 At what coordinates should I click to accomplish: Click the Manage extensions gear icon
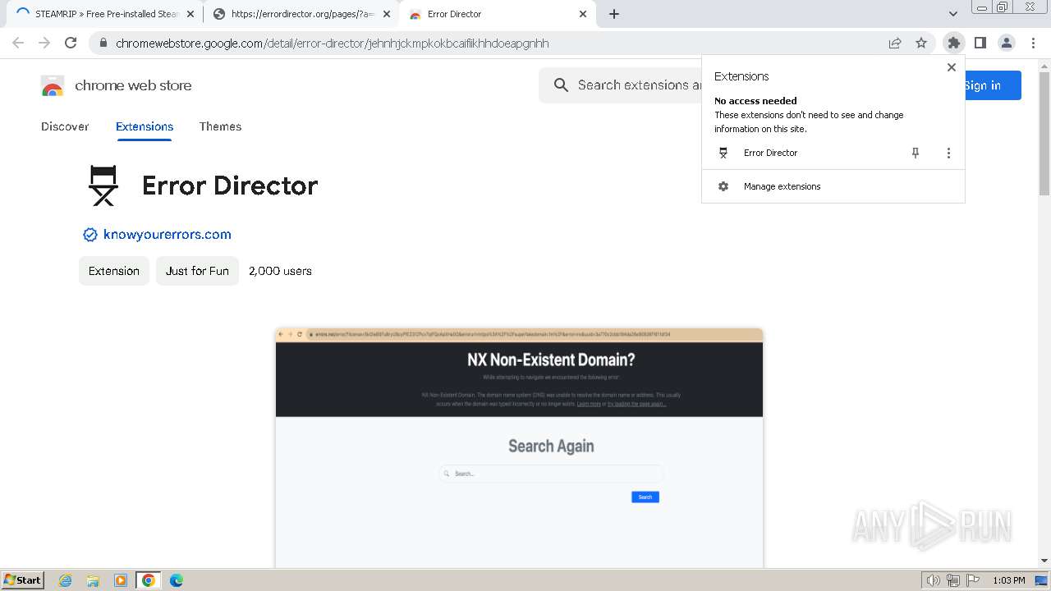point(723,186)
